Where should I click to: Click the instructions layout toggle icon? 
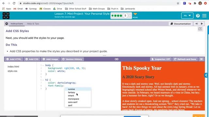click(200, 29)
